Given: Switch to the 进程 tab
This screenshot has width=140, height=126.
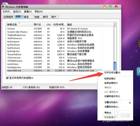Looking at the screenshot, I should (x=19, y=17).
